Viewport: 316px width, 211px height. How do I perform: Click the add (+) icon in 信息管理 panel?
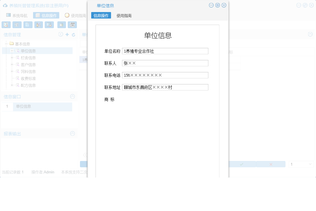click(x=67, y=34)
